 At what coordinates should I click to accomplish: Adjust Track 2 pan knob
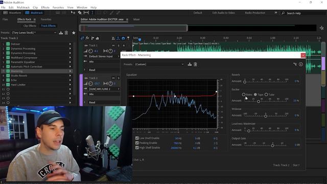(110, 83)
